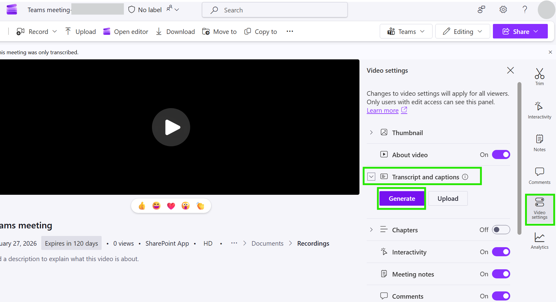Open the Comments panel in the side rail
The height and width of the screenshot is (302, 556).
tap(539, 176)
